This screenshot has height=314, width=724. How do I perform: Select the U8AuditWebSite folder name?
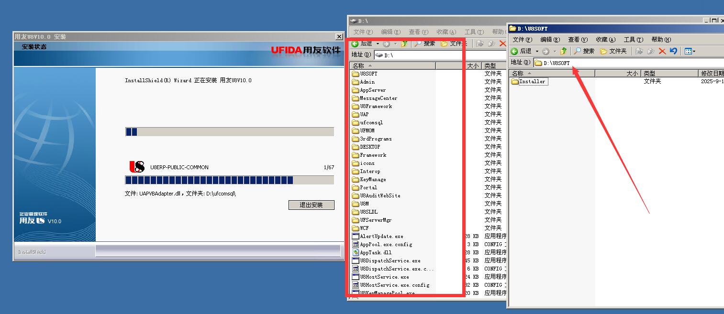tap(380, 196)
